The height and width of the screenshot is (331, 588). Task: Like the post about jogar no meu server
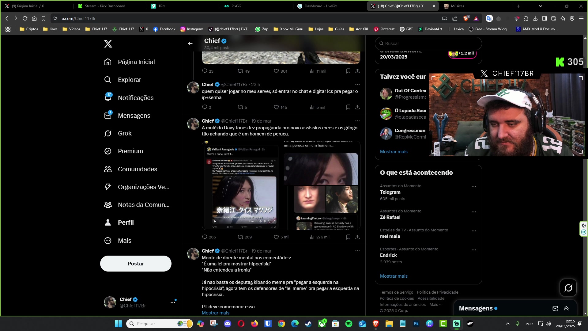coord(276,107)
